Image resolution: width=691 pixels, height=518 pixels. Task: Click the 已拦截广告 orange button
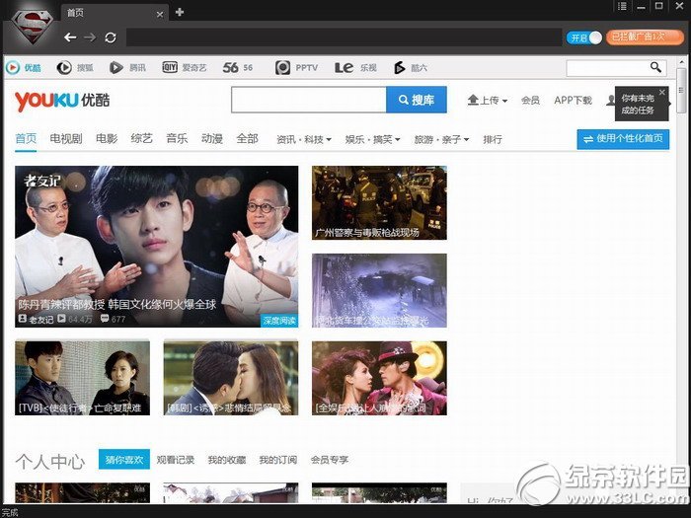pyautogui.click(x=645, y=37)
